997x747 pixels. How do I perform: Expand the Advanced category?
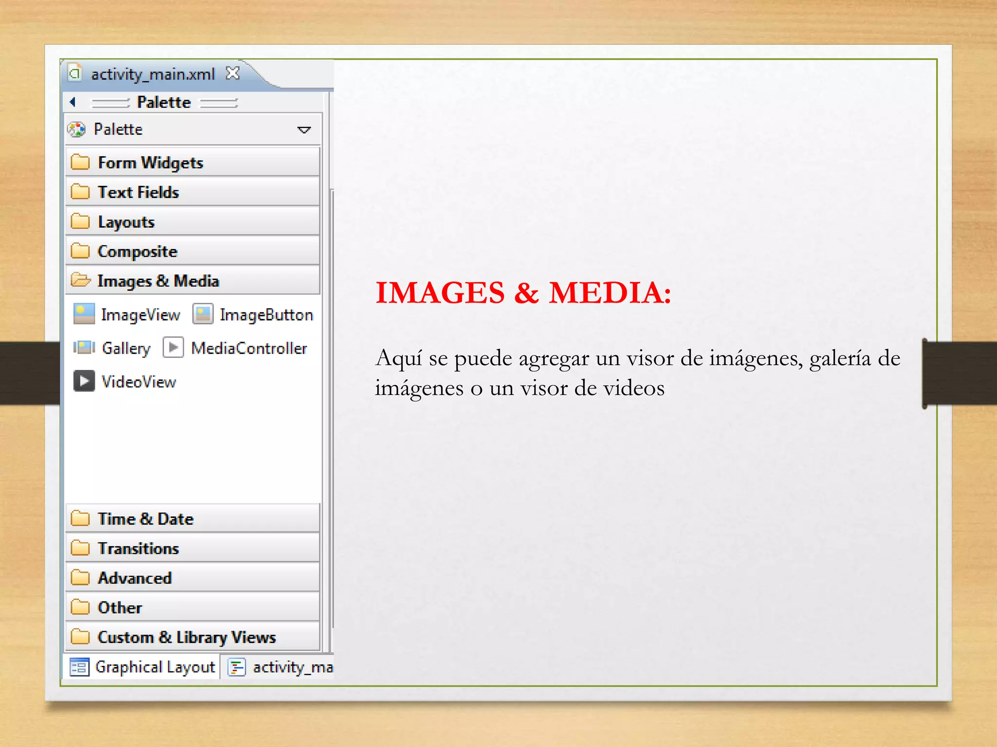point(192,578)
